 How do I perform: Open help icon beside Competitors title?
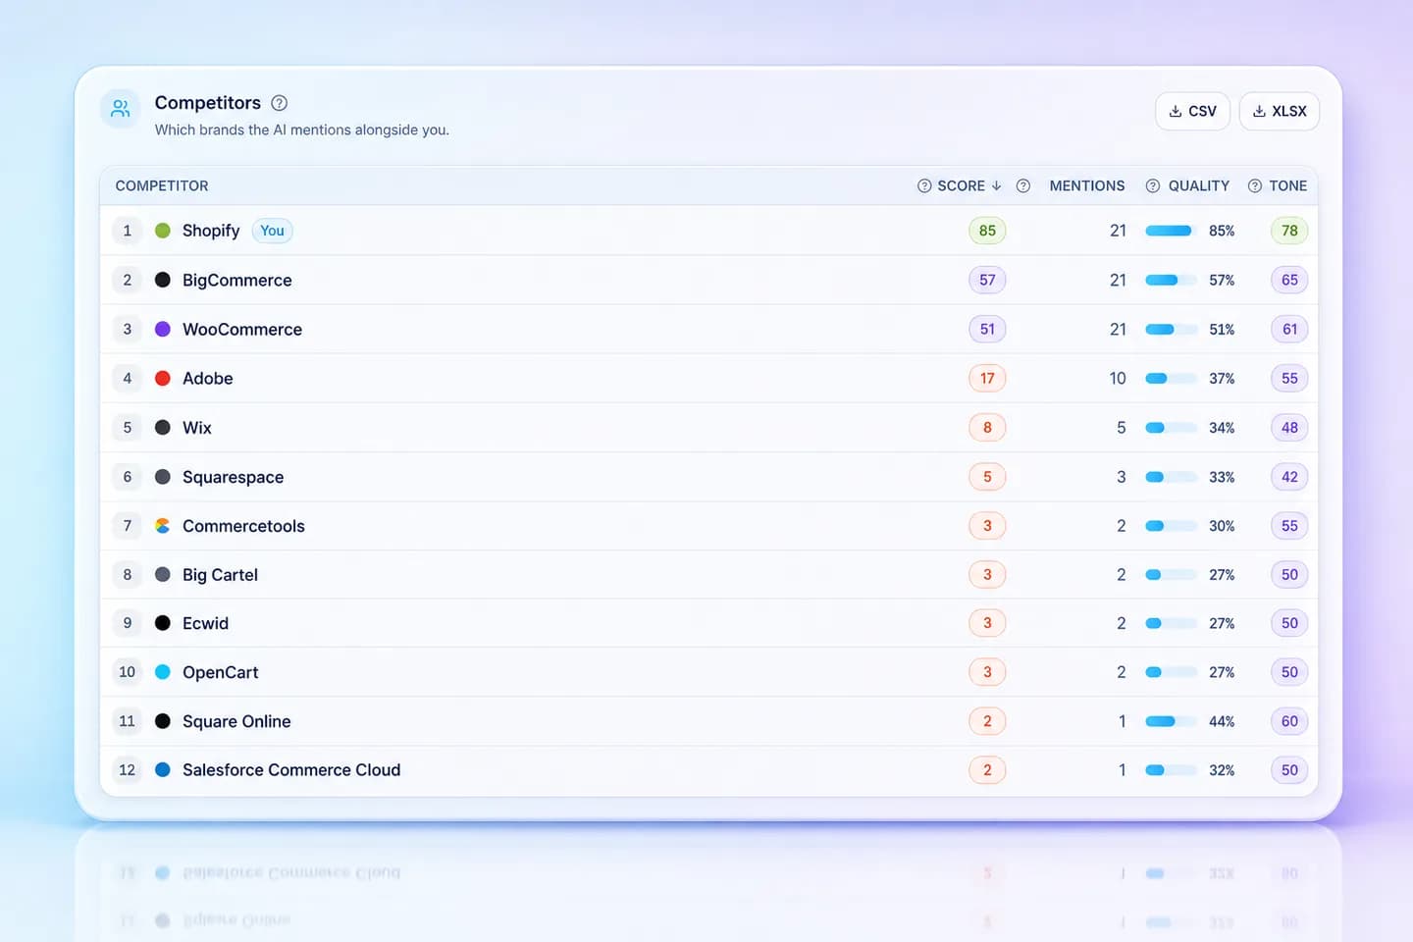279,103
